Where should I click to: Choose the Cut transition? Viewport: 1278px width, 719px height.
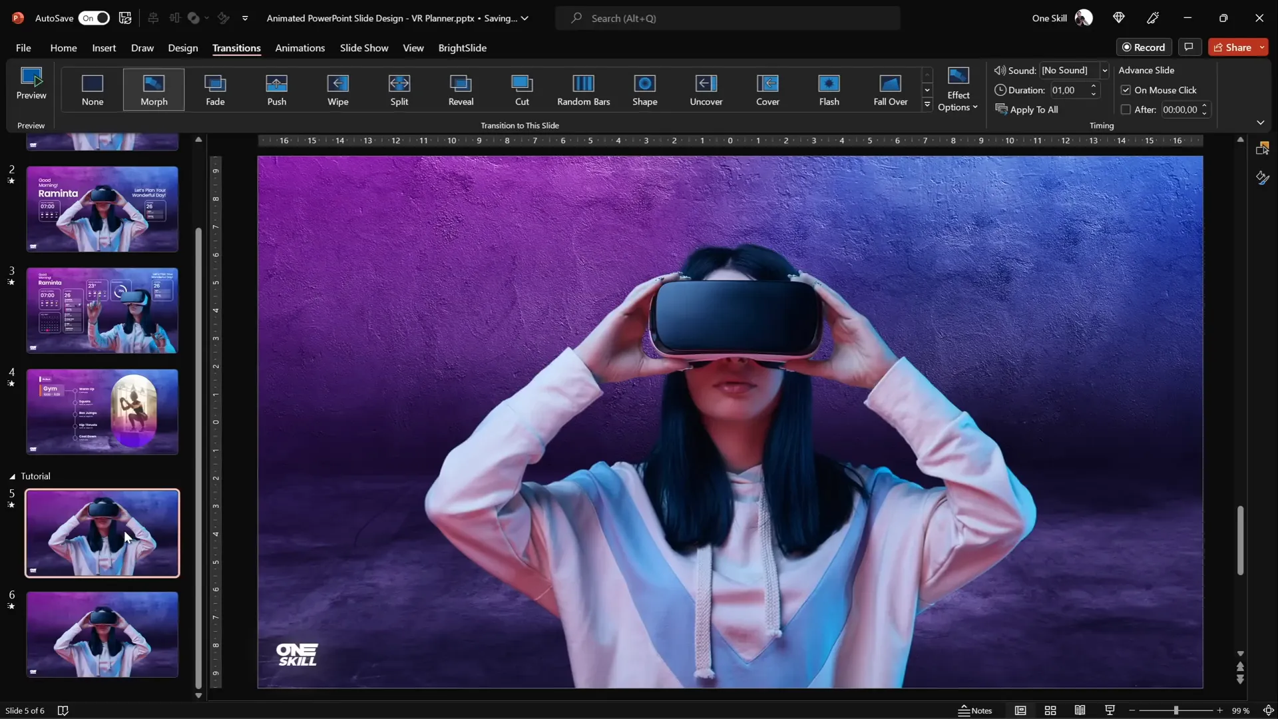(522, 90)
